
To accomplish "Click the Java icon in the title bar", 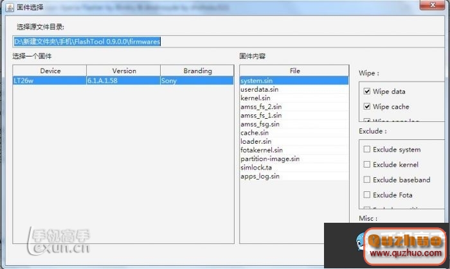I will [10, 8].
